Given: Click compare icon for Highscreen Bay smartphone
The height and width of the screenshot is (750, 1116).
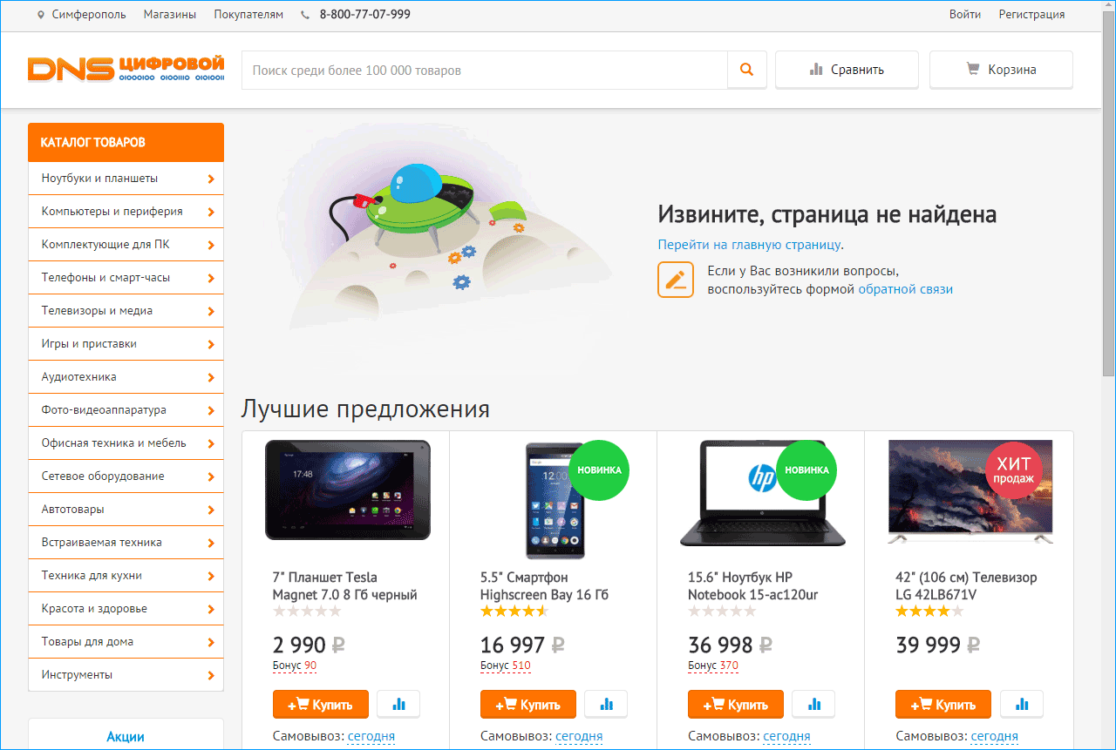Looking at the screenshot, I should [x=606, y=704].
